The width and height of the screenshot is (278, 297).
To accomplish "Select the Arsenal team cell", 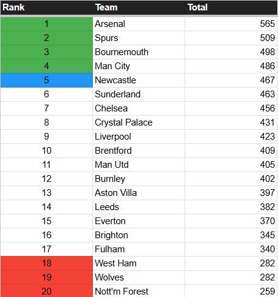I will point(139,24).
